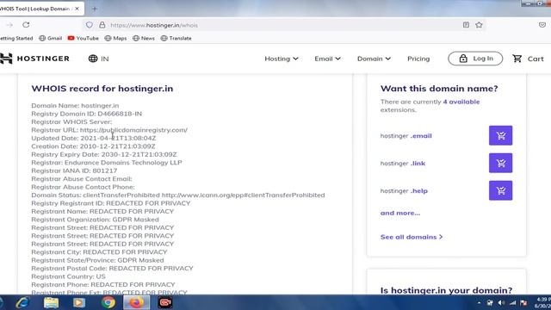Click the '4 available' extensions link
The width and height of the screenshot is (551, 310).
[x=461, y=102]
